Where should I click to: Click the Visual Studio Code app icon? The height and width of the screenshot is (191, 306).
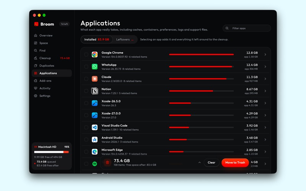click(x=94, y=128)
